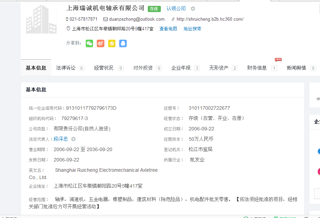Open the 财务信息 tab

tap(257, 68)
